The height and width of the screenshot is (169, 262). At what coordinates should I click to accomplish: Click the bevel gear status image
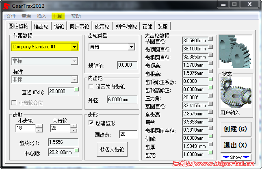pyautogui.click(x=236, y=93)
